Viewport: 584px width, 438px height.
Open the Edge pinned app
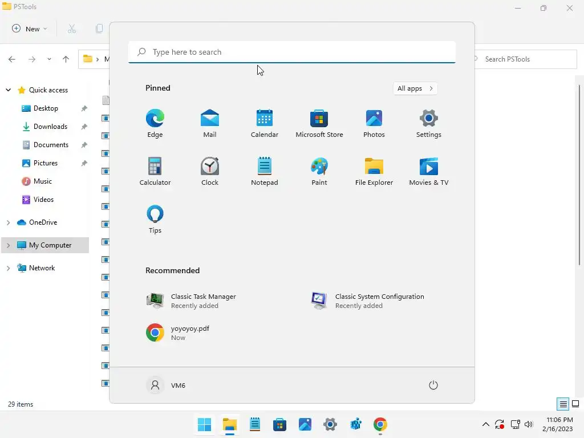[155, 123]
